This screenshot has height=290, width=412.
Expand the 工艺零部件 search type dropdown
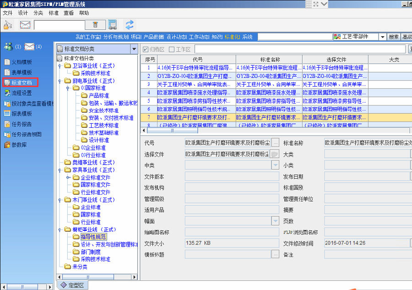point(382,37)
